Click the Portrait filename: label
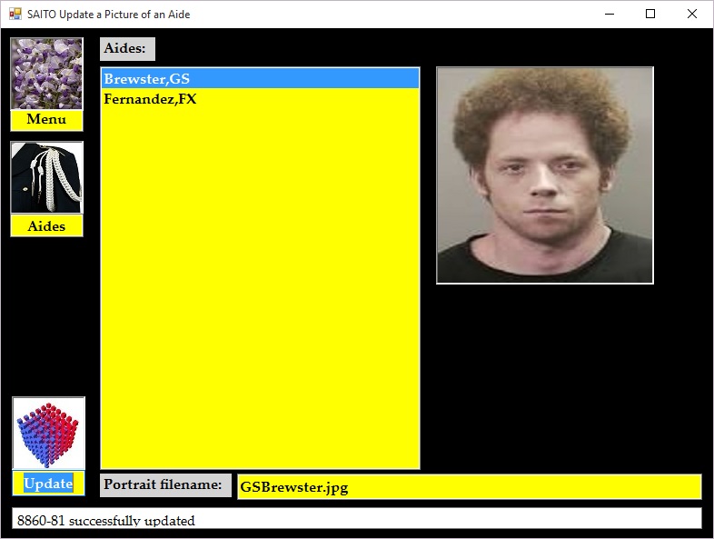 (165, 484)
